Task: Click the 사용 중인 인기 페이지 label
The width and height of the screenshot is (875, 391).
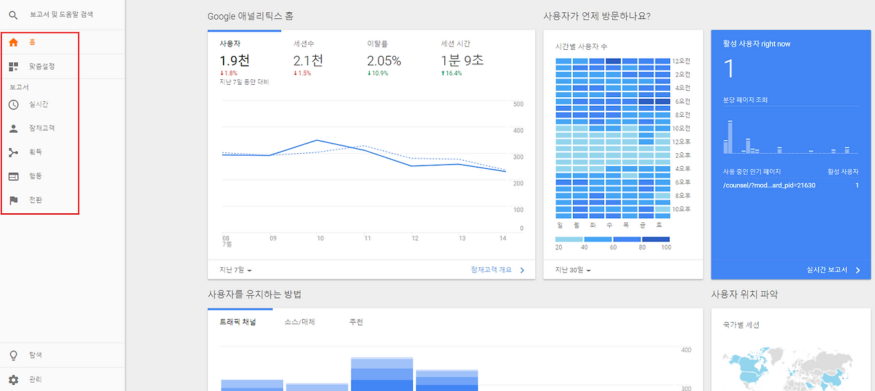Action: tap(752, 172)
